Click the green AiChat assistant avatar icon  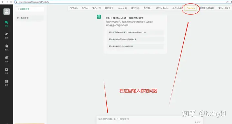99,17
